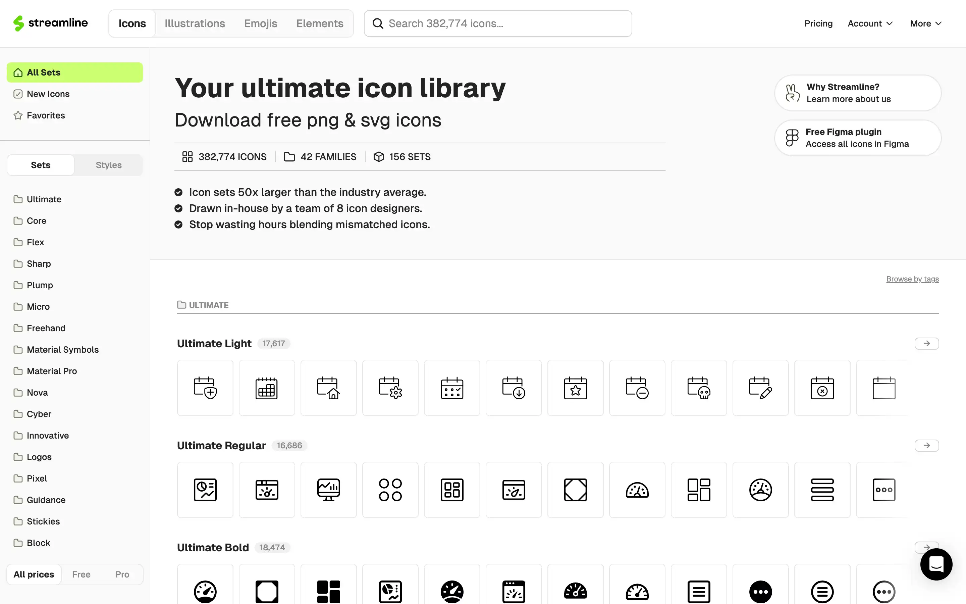
Task: Click the Ultimate Regular heading
Action: [x=221, y=445]
